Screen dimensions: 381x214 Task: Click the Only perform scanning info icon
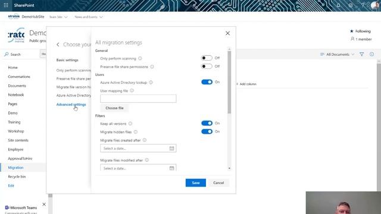[x=140, y=58]
